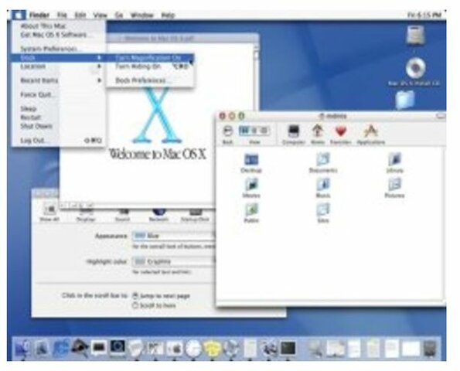Expand the Location submenu in Apple menu
The height and width of the screenshot is (371, 460).
59,66
